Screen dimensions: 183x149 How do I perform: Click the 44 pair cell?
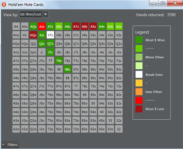tap(102, 112)
